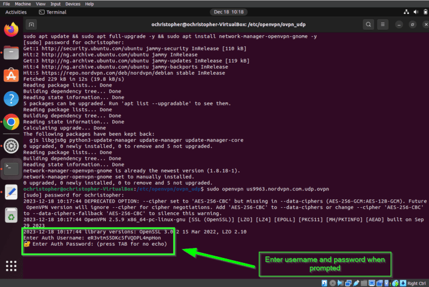The image size is (429, 287).
Task: Click the new tab button in Terminal header
Action: click(31, 25)
